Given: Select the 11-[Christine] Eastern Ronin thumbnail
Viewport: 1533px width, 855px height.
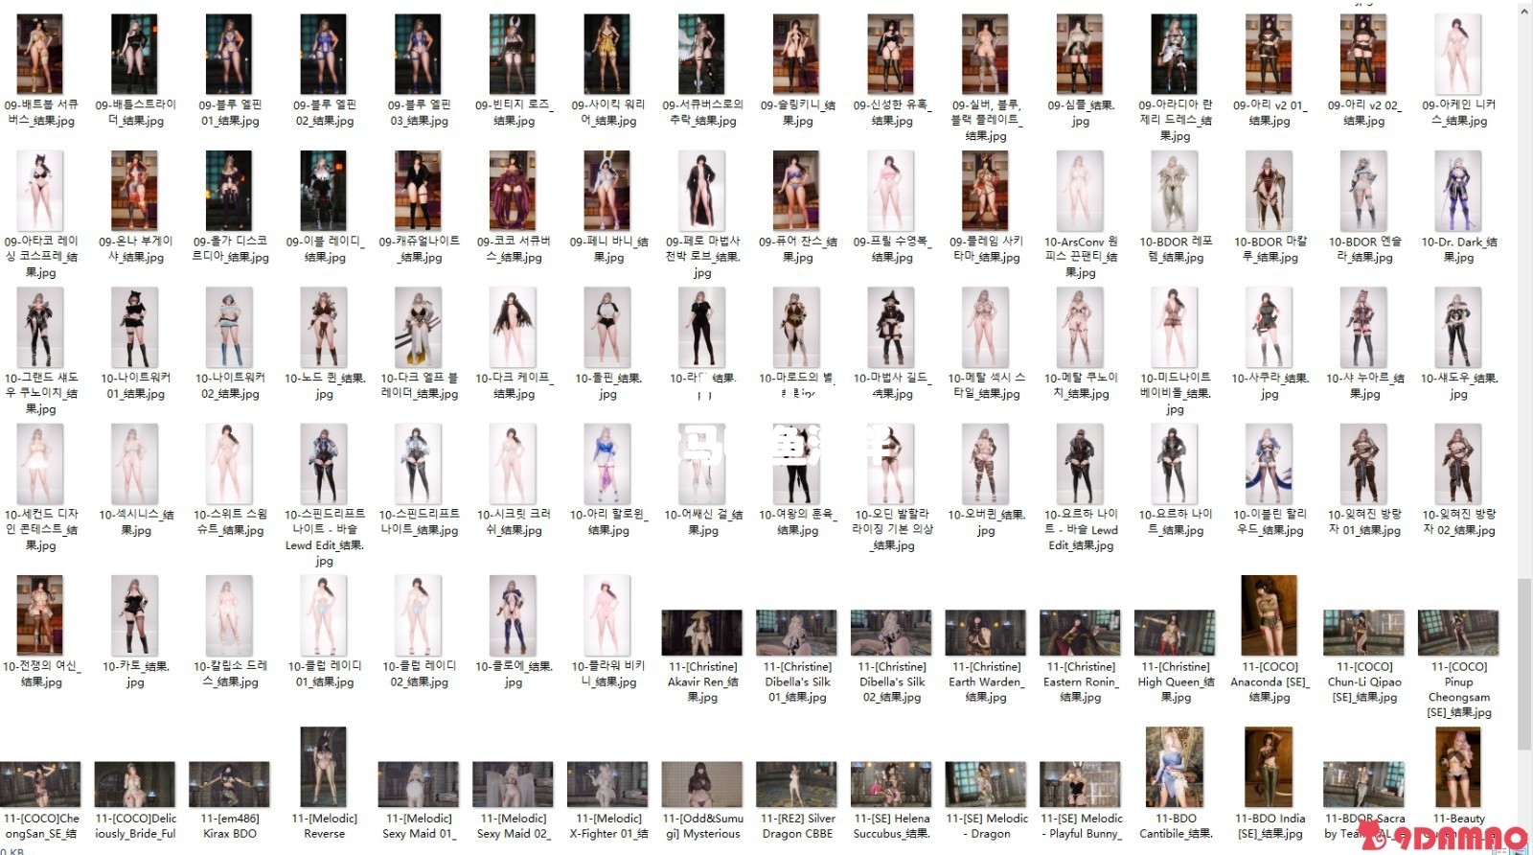Looking at the screenshot, I should click(x=1080, y=633).
